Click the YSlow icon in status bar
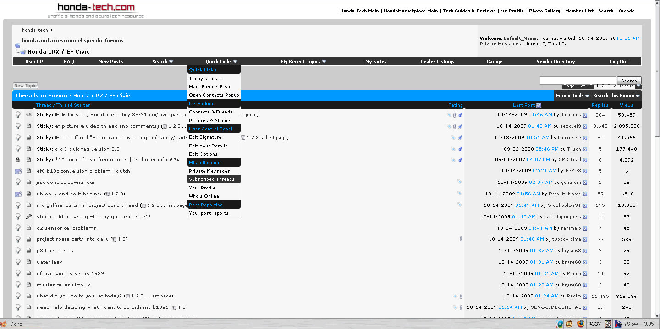 point(618,324)
